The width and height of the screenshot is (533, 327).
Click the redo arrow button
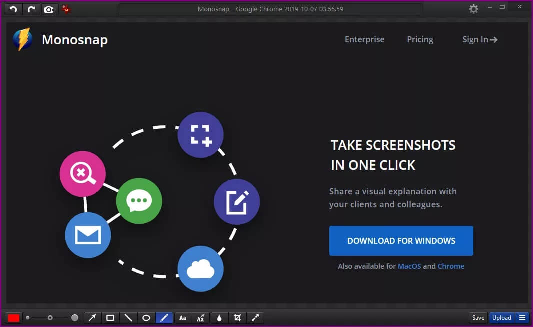click(x=31, y=9)
